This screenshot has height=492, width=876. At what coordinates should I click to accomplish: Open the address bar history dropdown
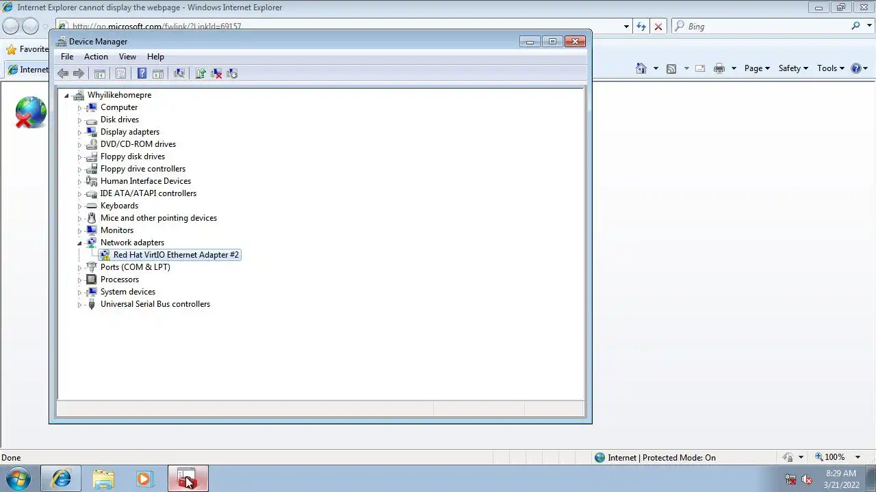[x=626, y=27]
